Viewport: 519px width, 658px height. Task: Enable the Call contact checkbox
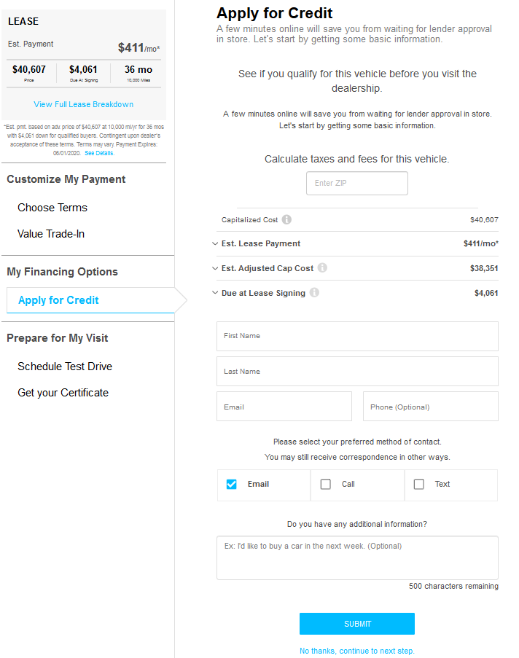click(x=325, y=485)
